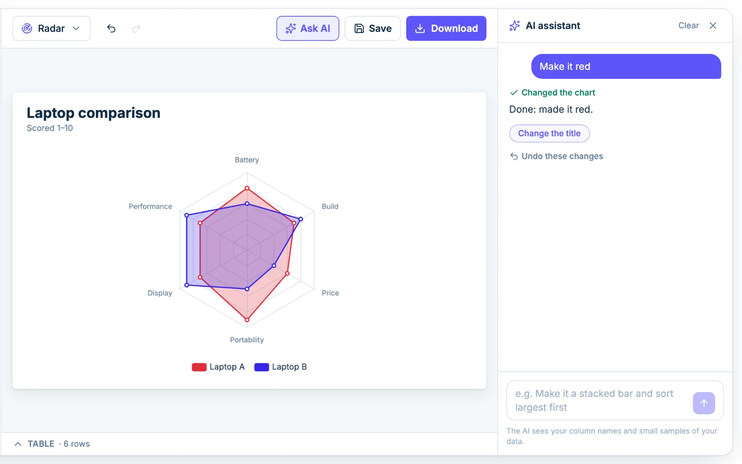Viewport: 742px width, 464px height.
Task: Click the Build axis label
Action: (330, 206)
